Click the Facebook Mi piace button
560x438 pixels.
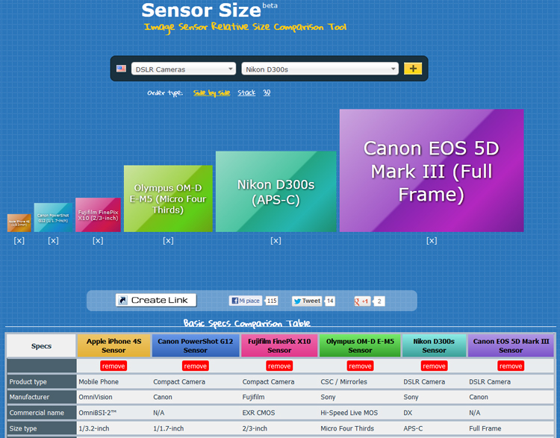[246, 301]
